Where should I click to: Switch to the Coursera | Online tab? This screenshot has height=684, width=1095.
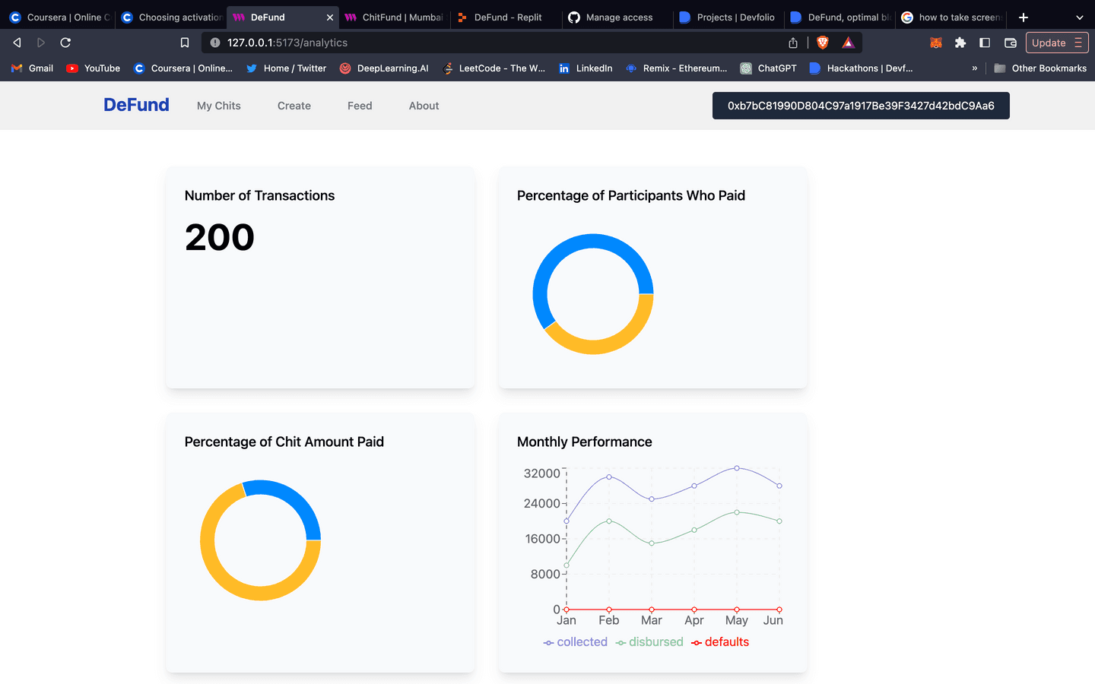59,17
